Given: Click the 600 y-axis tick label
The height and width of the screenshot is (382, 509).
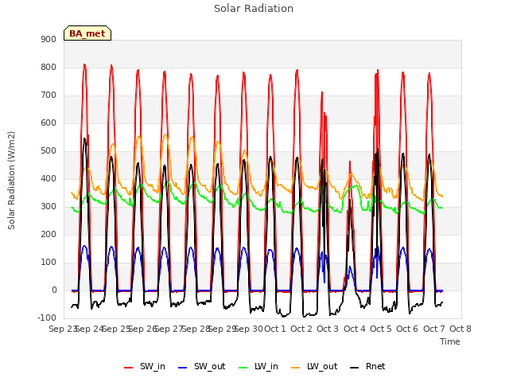Looking at the screenshot, I should [49, 123].
